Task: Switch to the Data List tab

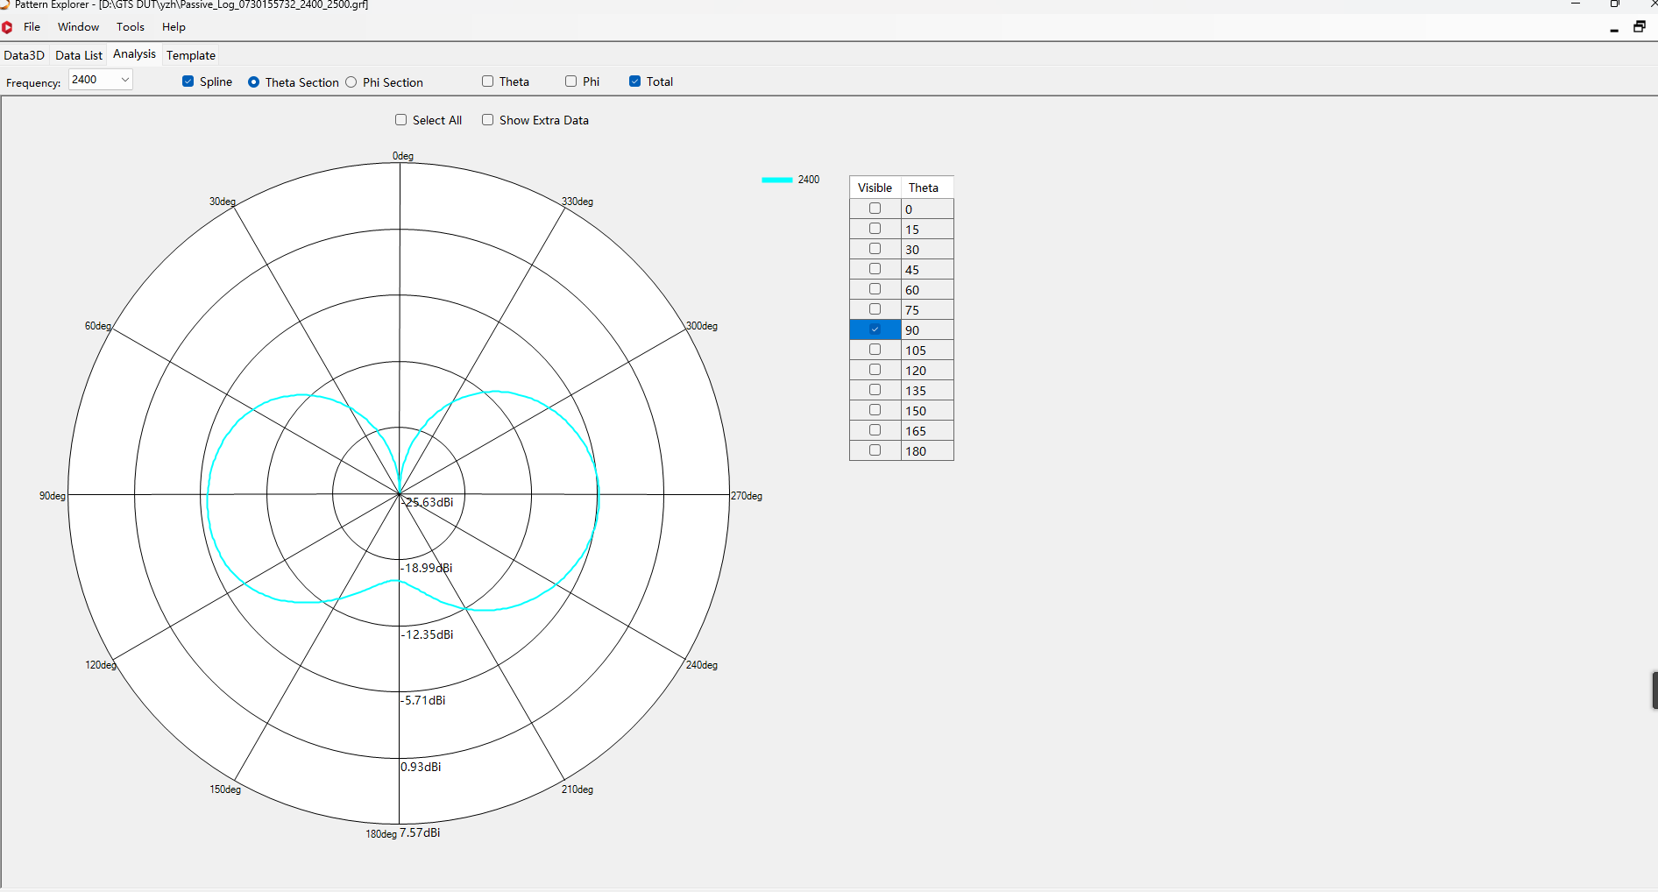Action: [x=79, y=55]
